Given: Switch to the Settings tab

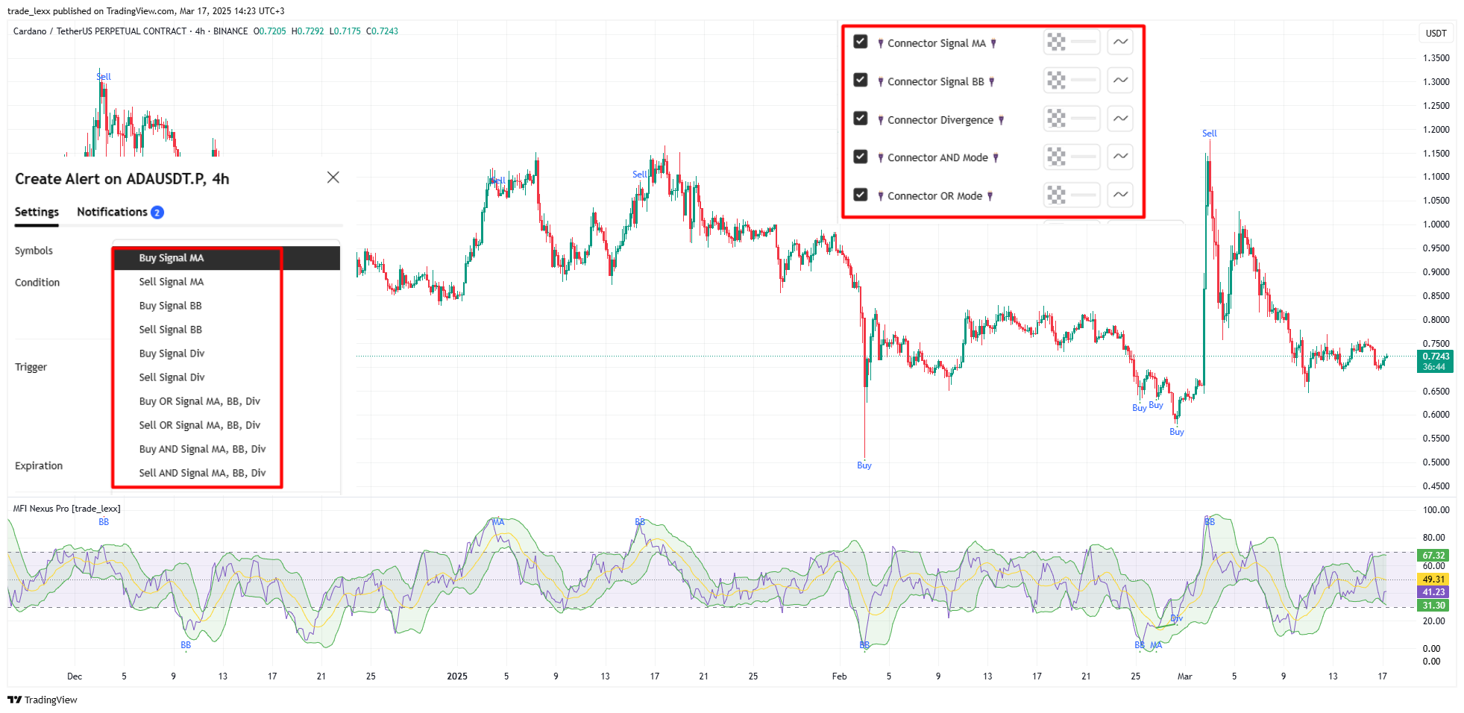Looking at the screenshot, I should 37,212.
